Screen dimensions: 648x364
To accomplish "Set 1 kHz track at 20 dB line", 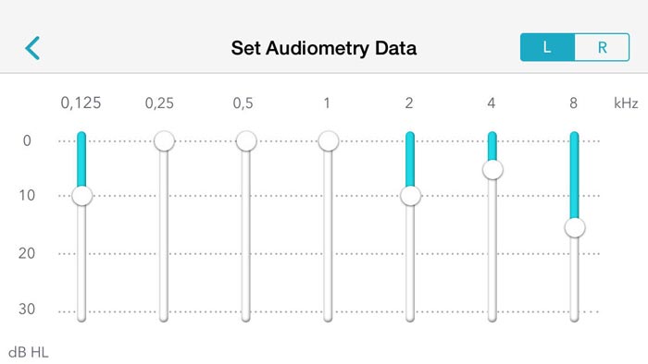I will (329, 253).
